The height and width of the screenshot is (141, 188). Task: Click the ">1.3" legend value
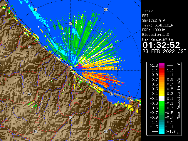(x=154, y=66)
